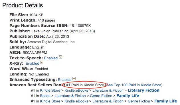
Task: Open the Books link in the rankings
Action: coord(45,96)
